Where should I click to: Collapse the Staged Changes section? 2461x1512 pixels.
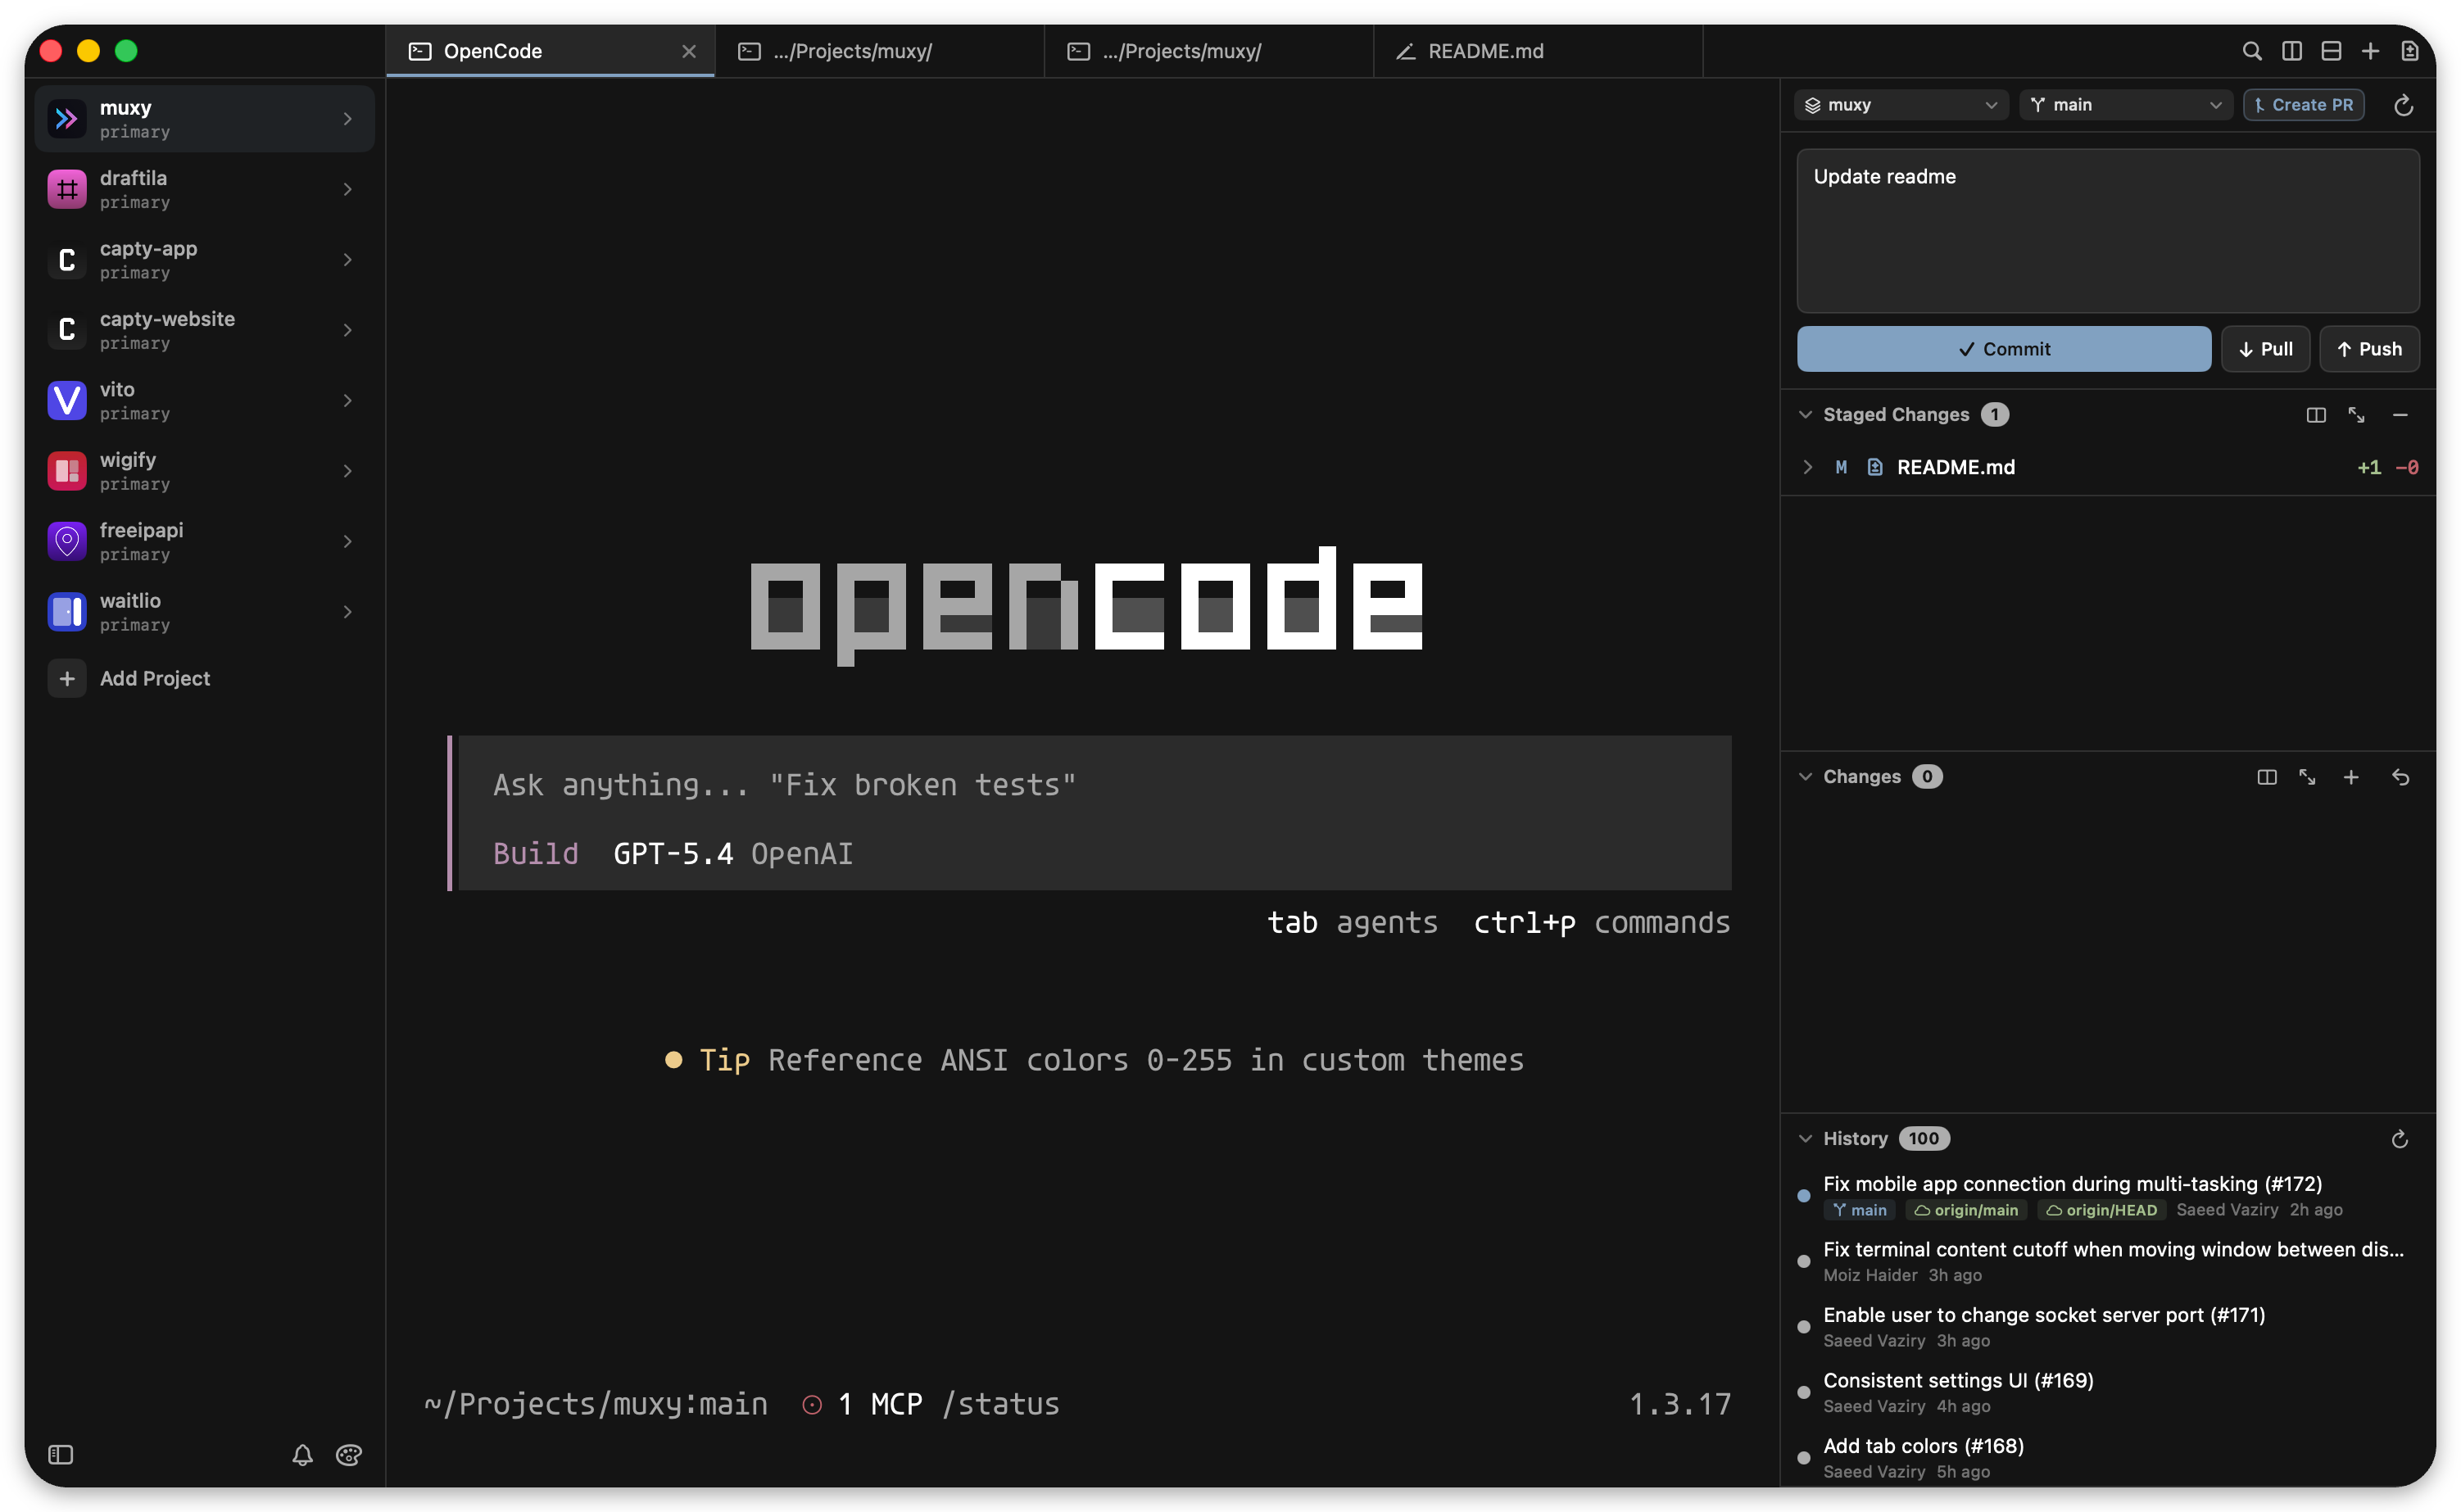click(1805, 415)
